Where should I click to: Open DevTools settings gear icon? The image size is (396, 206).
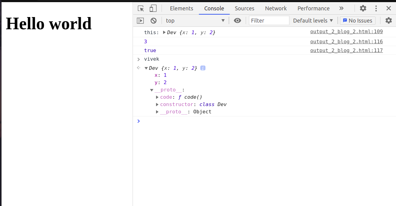point(363,8)
